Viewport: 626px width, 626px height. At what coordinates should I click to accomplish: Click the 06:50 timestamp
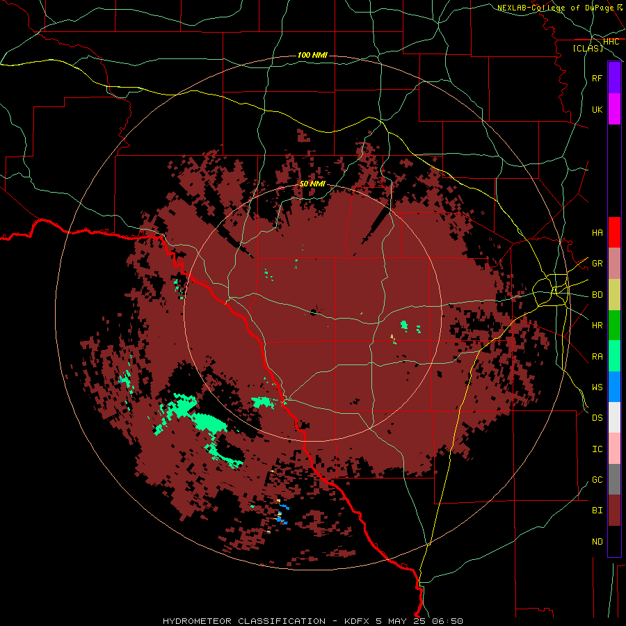pyautogui.click(x=447, y=621)
